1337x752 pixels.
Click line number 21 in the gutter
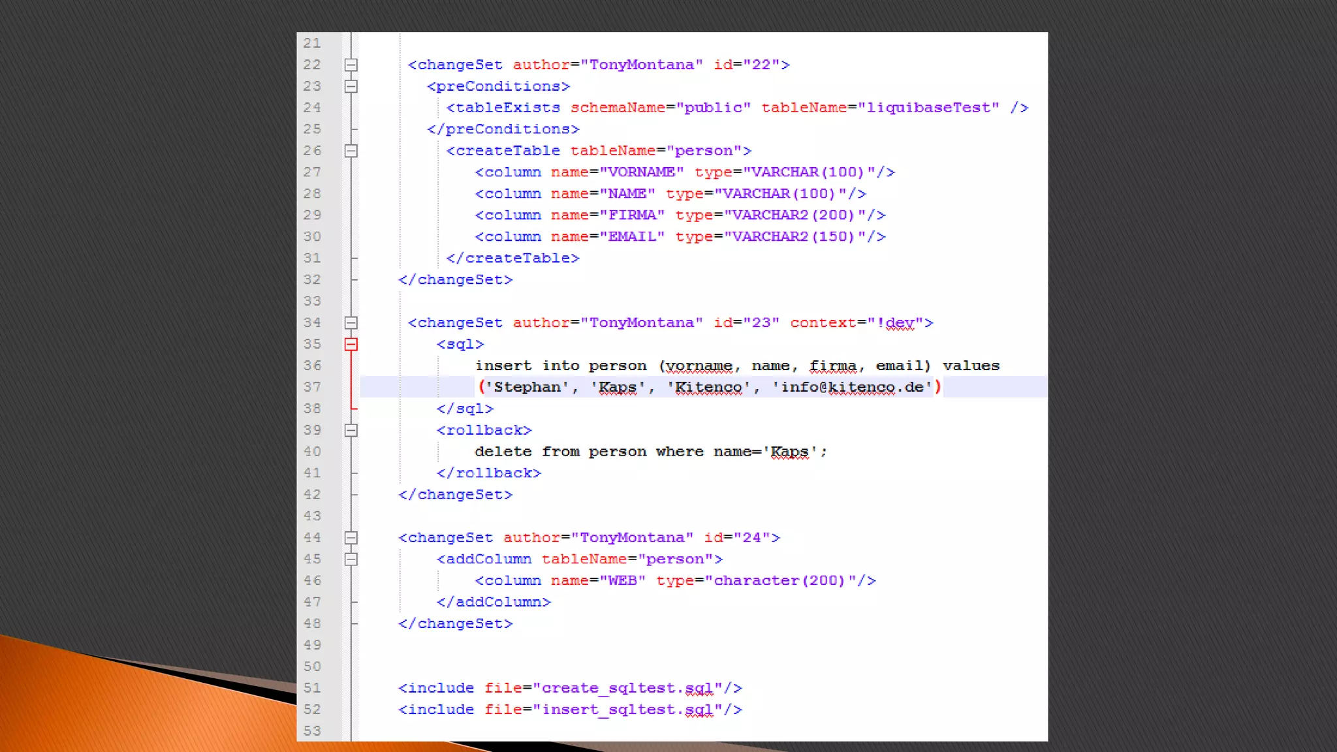312,43
